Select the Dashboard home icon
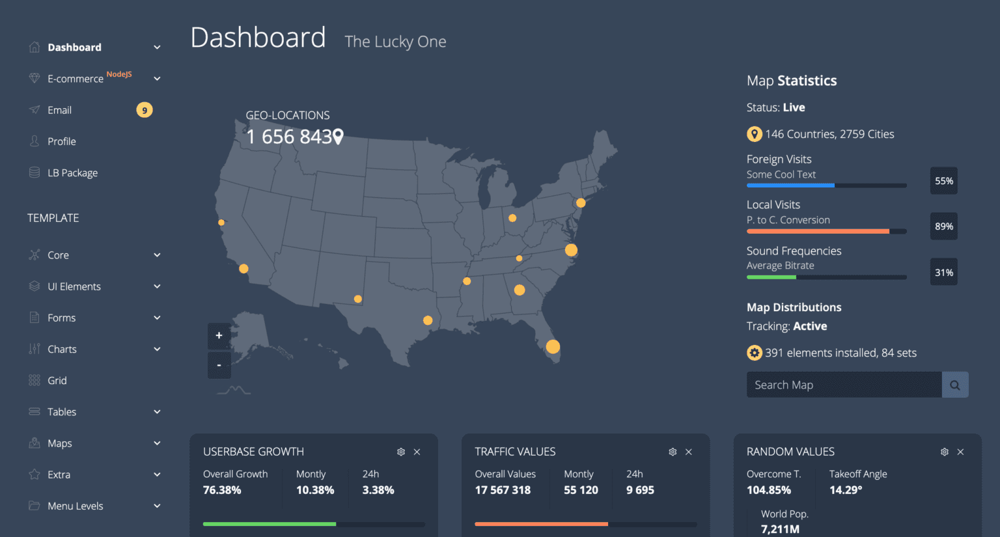Image resolution: width=1000 pixels, height=537 pixels. click(x=34, y=46)
